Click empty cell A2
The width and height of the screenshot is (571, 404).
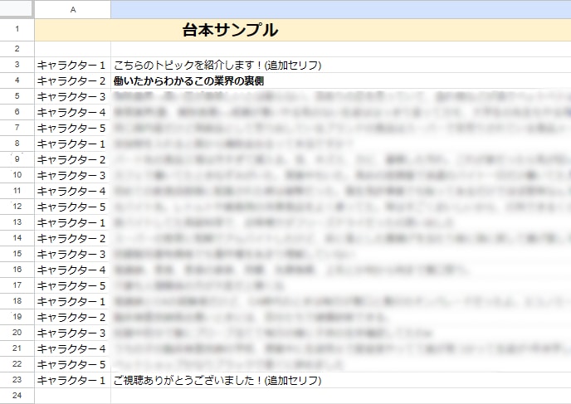pyautogui.click(x=73, y=49)
